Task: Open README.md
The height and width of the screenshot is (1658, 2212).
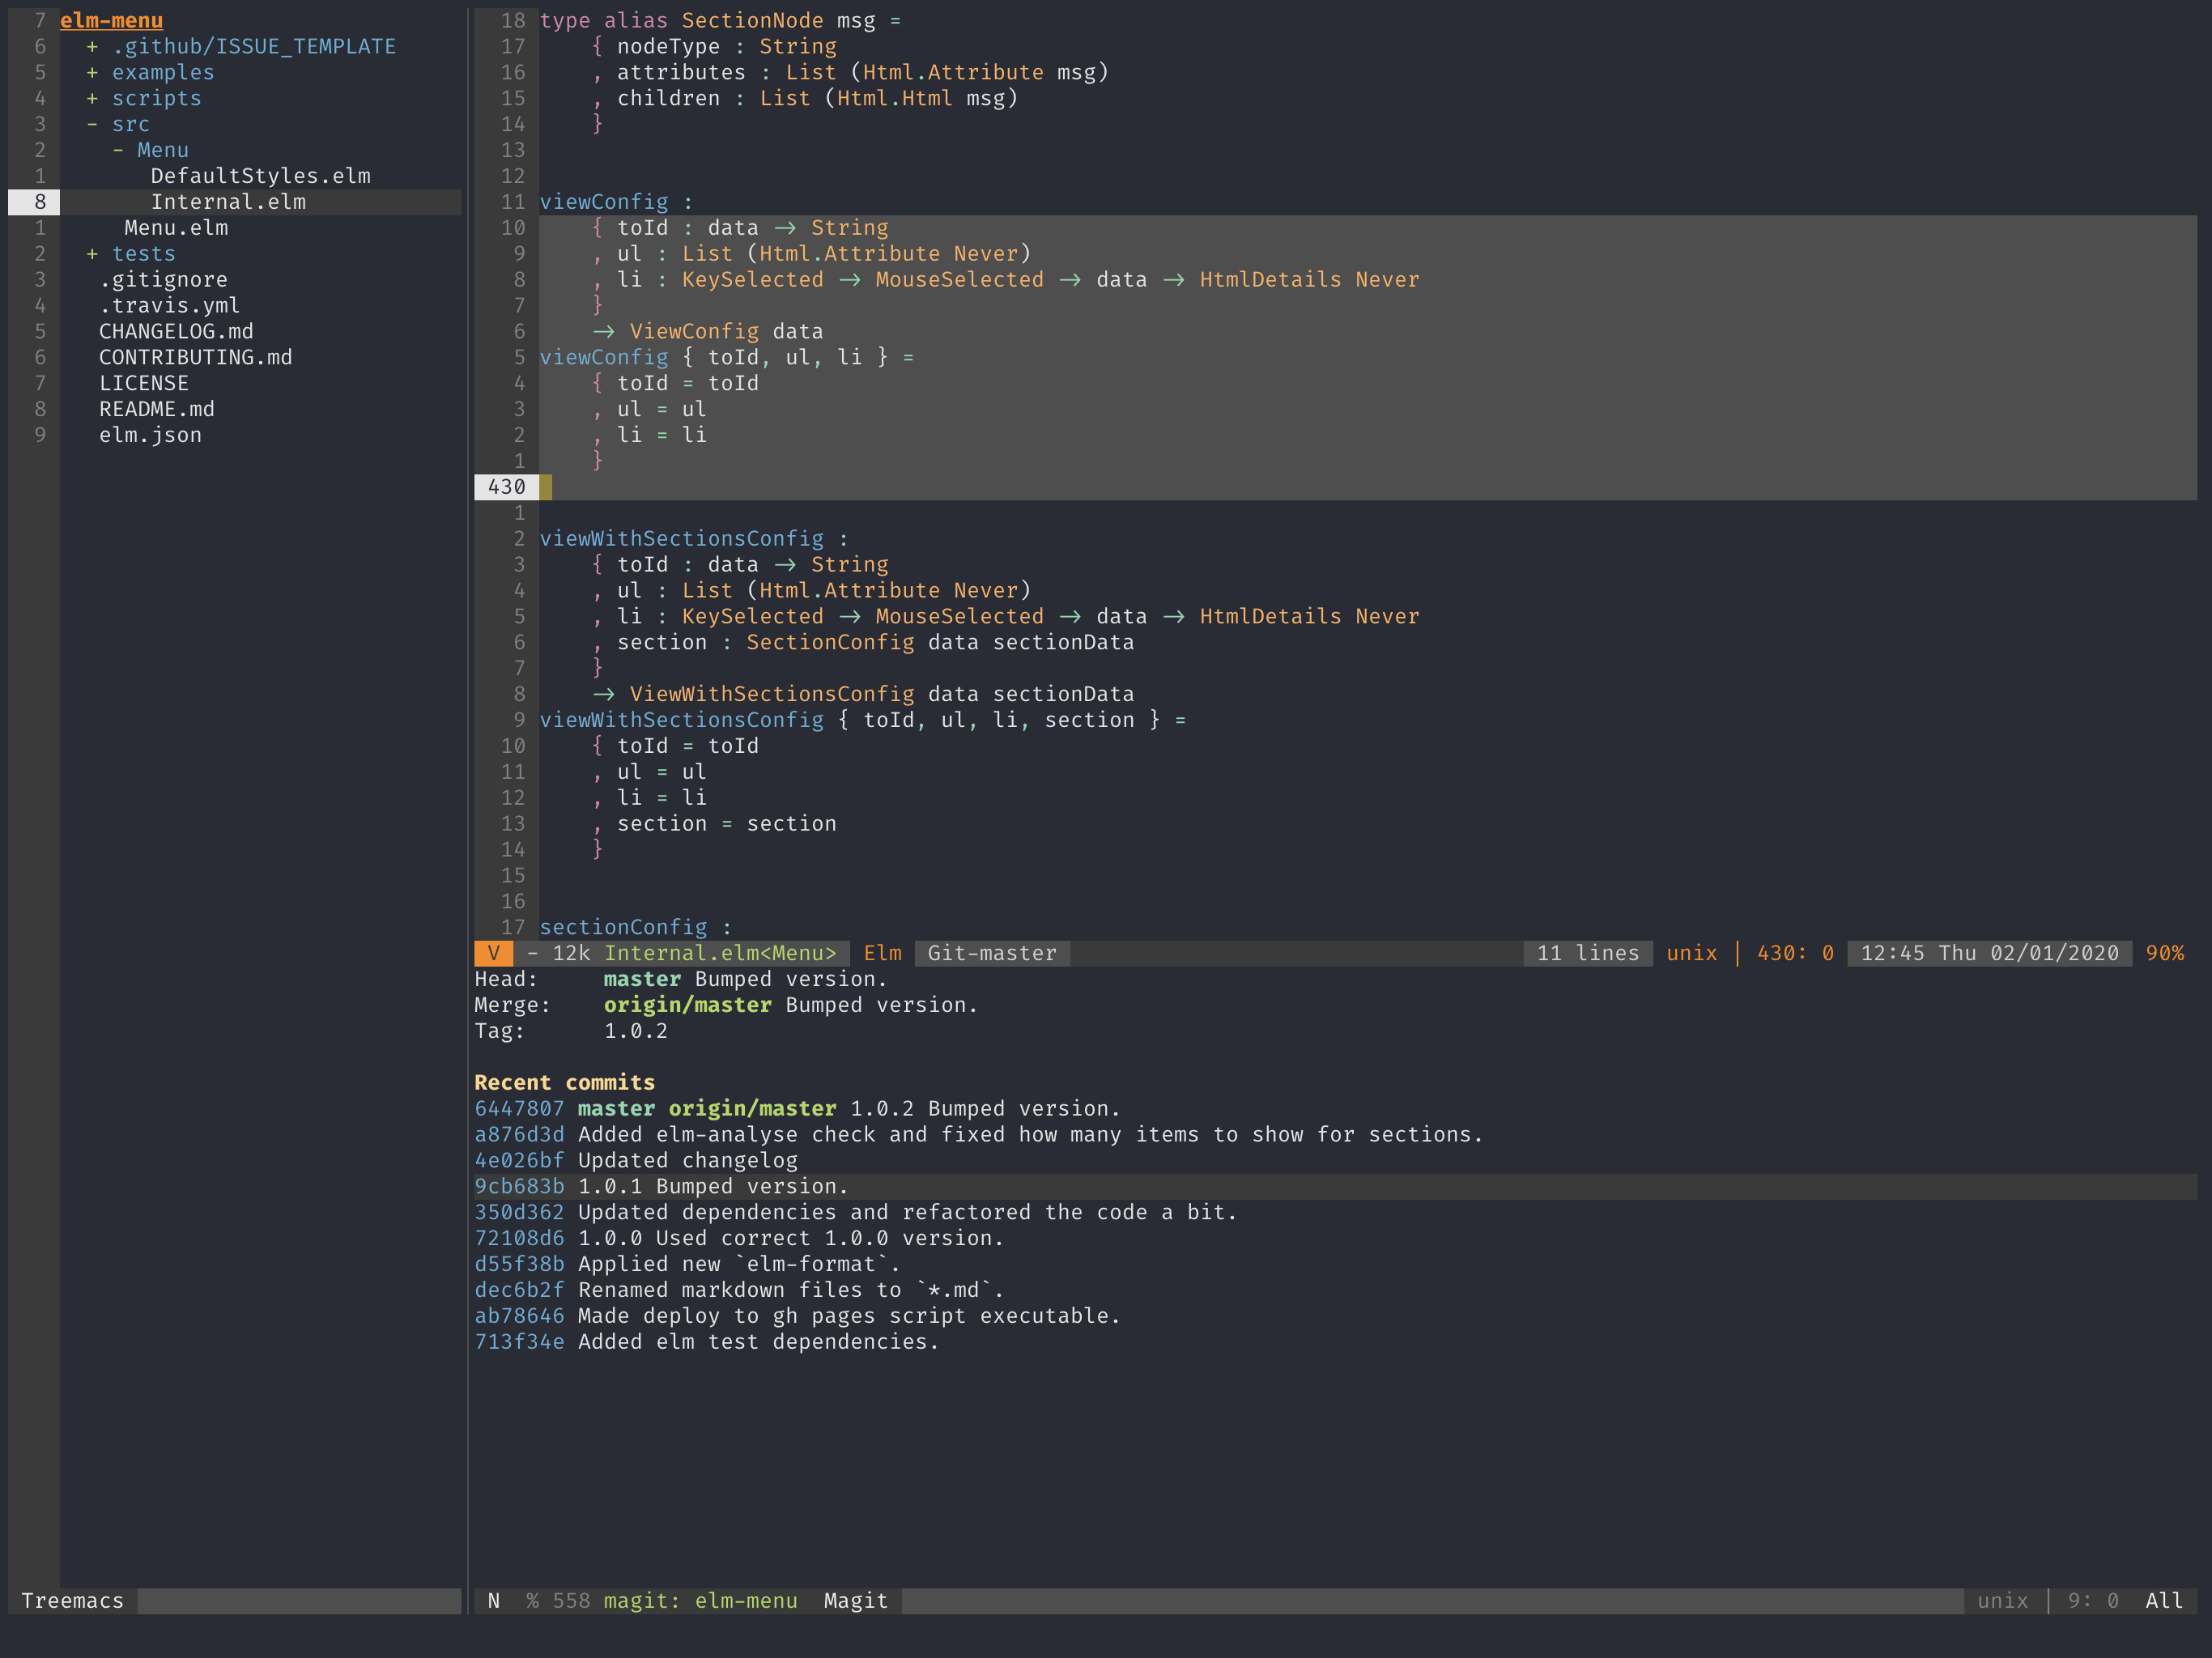Action: (x=156, y=410)
